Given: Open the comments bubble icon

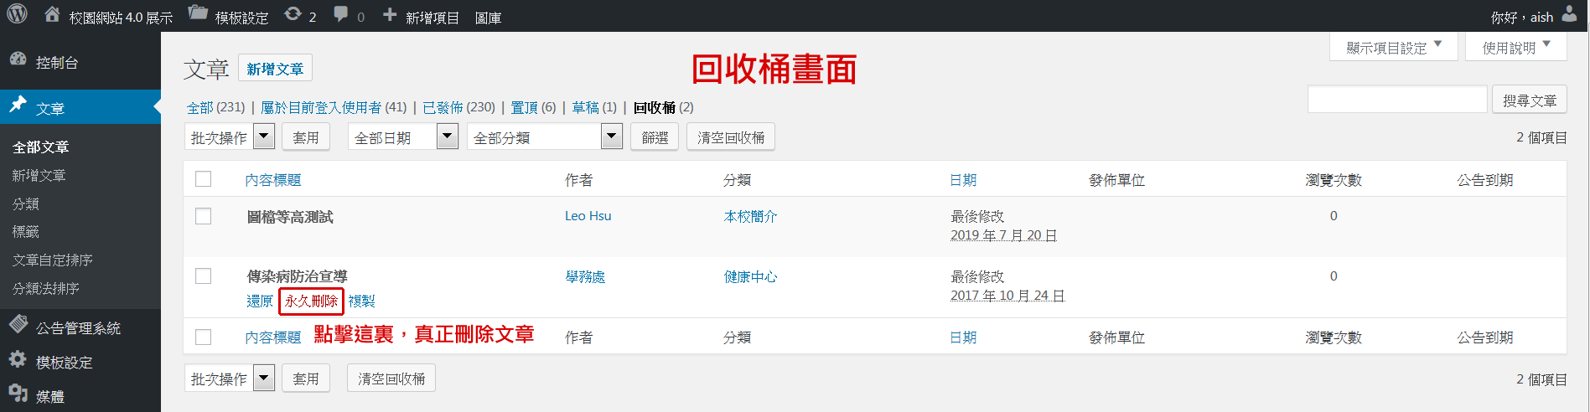Looking at the screenshot, I should [340, 14].
